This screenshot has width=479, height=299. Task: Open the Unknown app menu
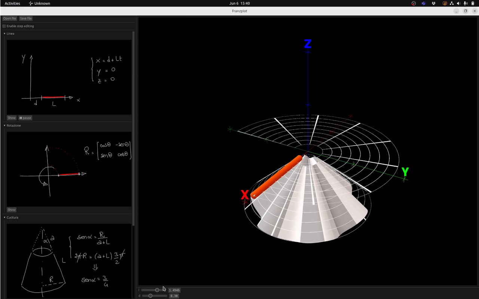click(39, 3)
